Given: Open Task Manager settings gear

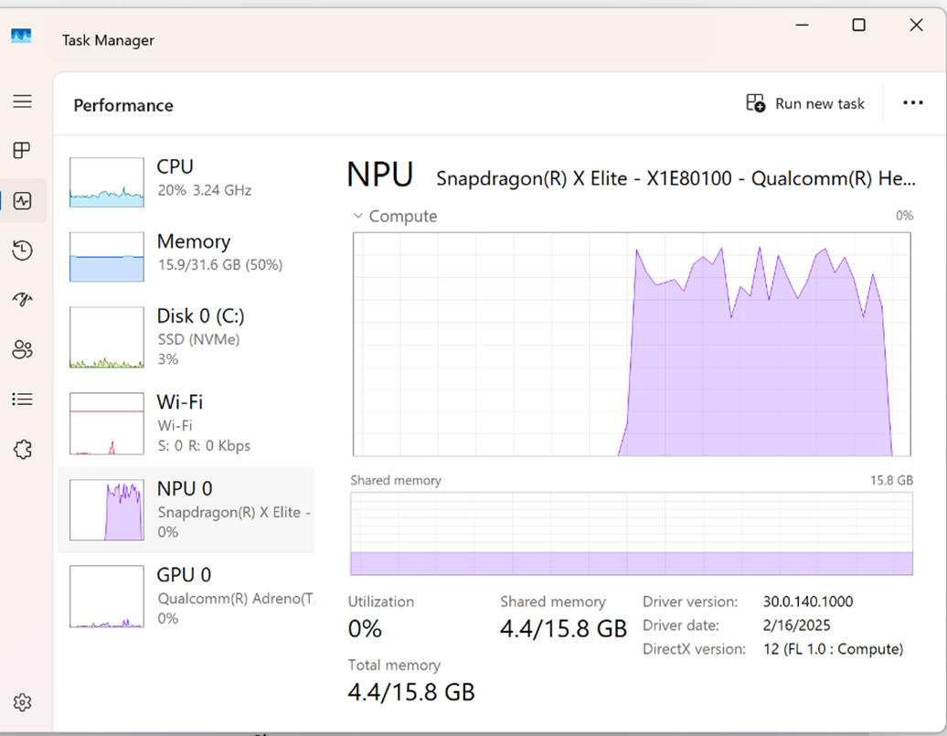Looking at the screenshot, I should pyautogui.click(x=23, y=702).
